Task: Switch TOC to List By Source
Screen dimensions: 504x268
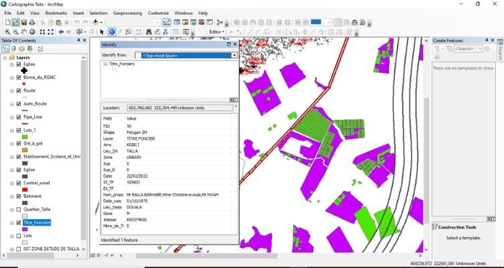Action: click(13, 49)
